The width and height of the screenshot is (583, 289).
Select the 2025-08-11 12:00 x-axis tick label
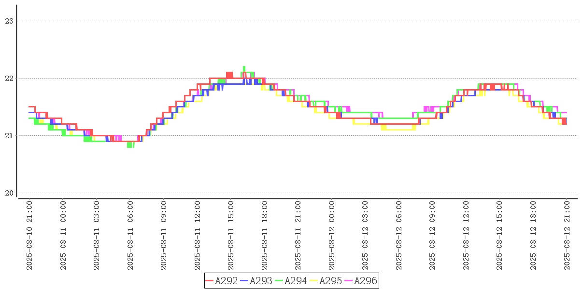point(198,236)
